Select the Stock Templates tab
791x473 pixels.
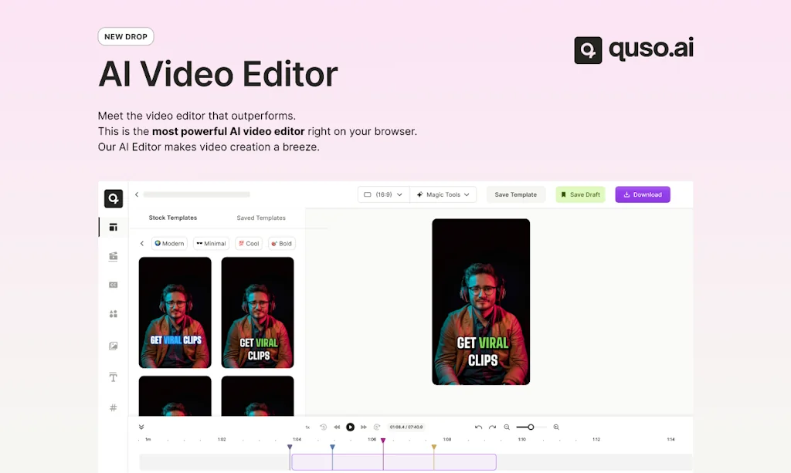click(x=172, y=218)
